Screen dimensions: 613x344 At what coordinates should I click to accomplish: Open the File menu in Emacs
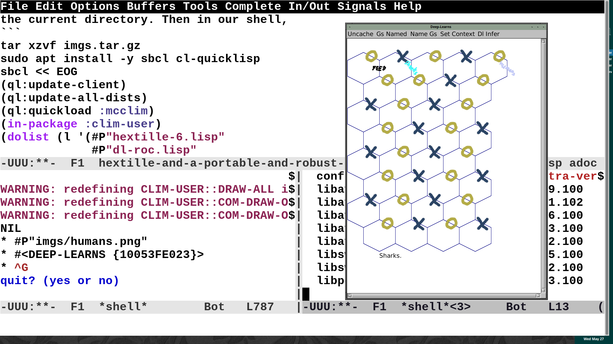pos(14,6)
